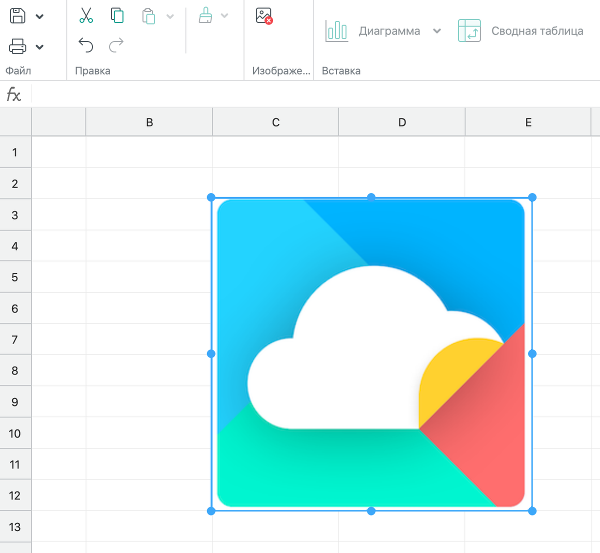Select column C header
This screenshot has height=553, width=600.
click(x=275, y=122)
